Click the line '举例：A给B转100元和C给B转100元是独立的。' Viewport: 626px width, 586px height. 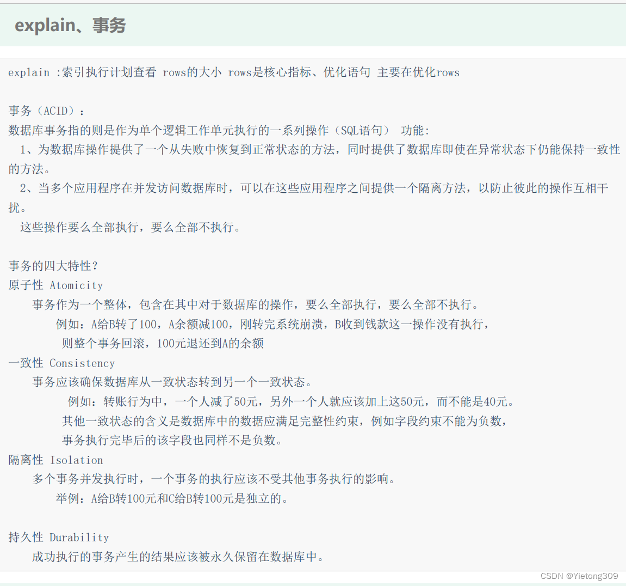(x=172, y=498)
